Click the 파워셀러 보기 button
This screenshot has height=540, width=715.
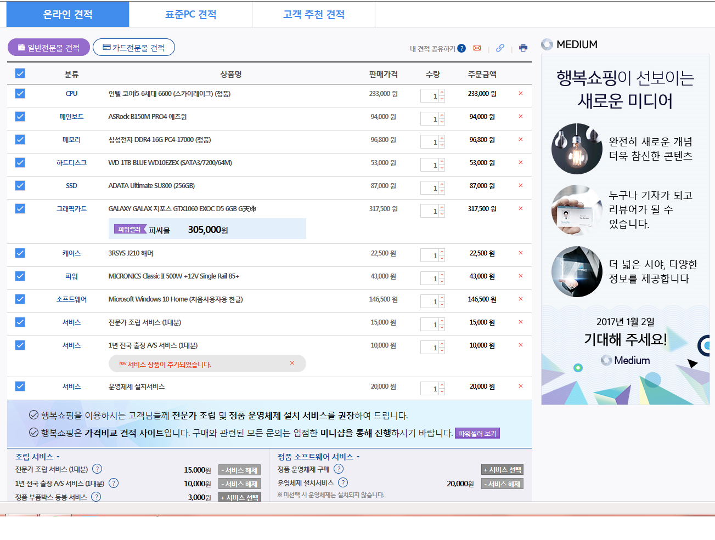[477, 433]
